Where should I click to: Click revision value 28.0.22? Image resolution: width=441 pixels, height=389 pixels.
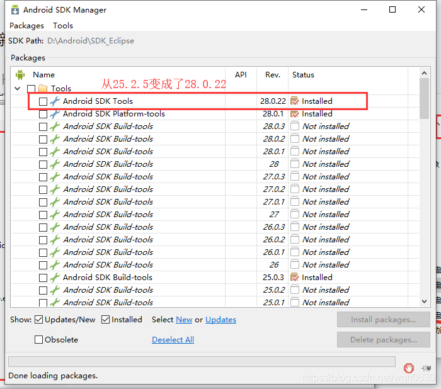tap(273, 101)
